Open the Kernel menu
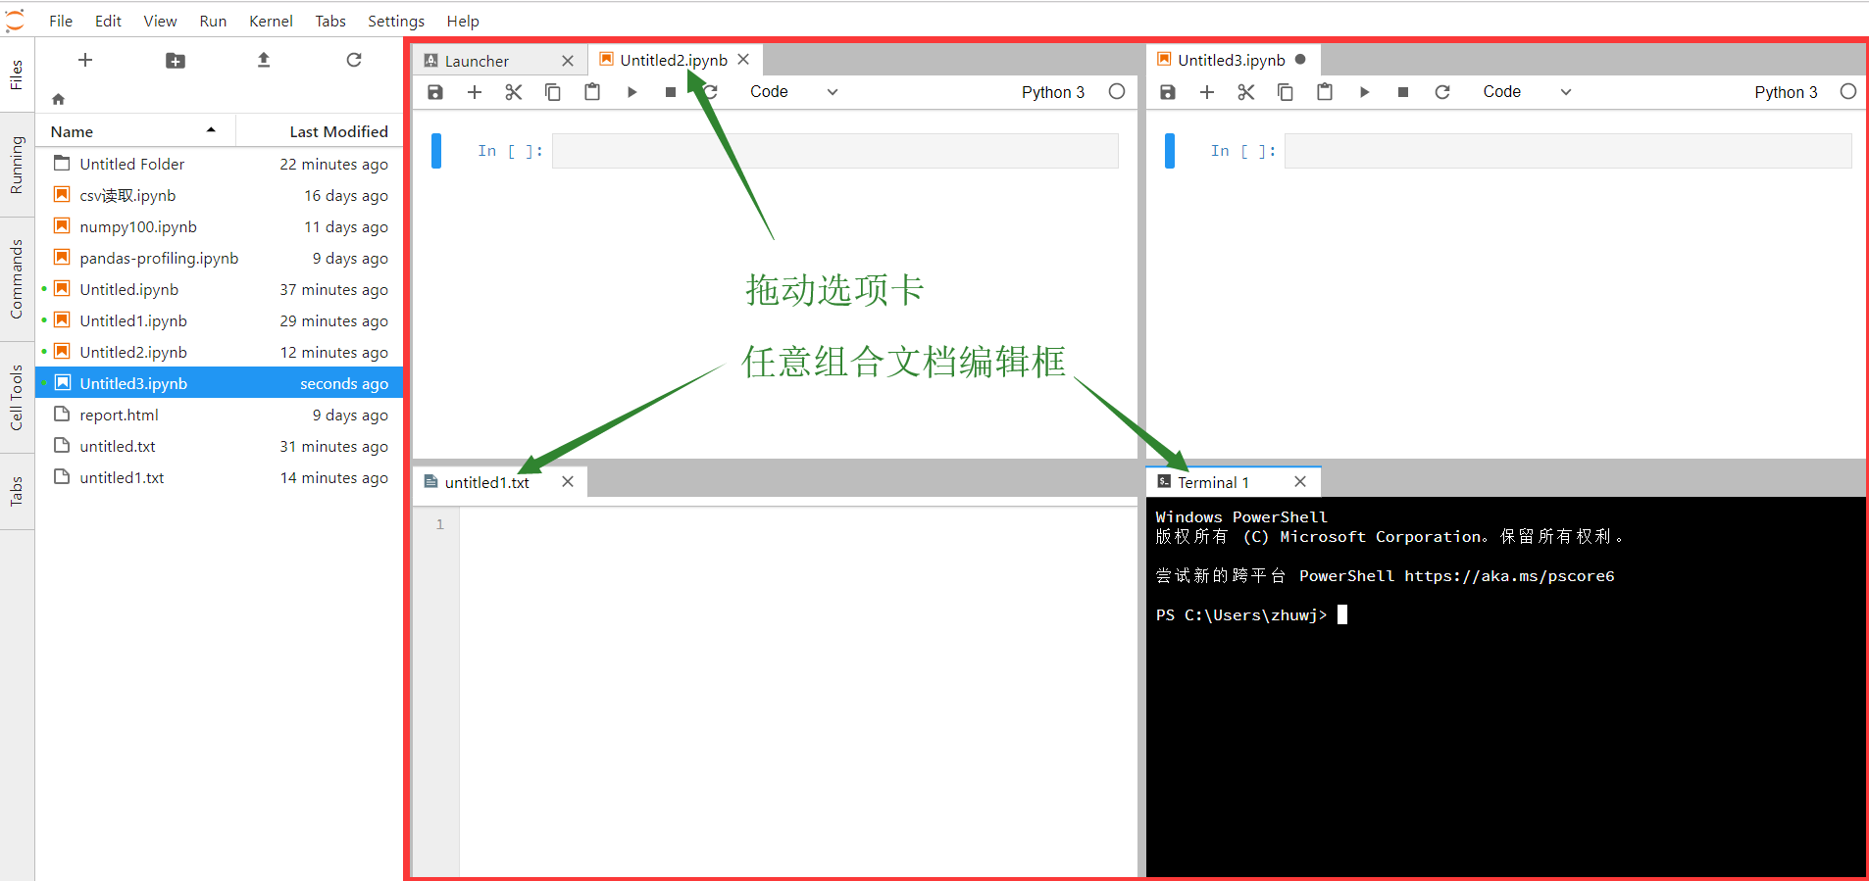Viewport: 1869px width, 881px height. coord(271,21)
